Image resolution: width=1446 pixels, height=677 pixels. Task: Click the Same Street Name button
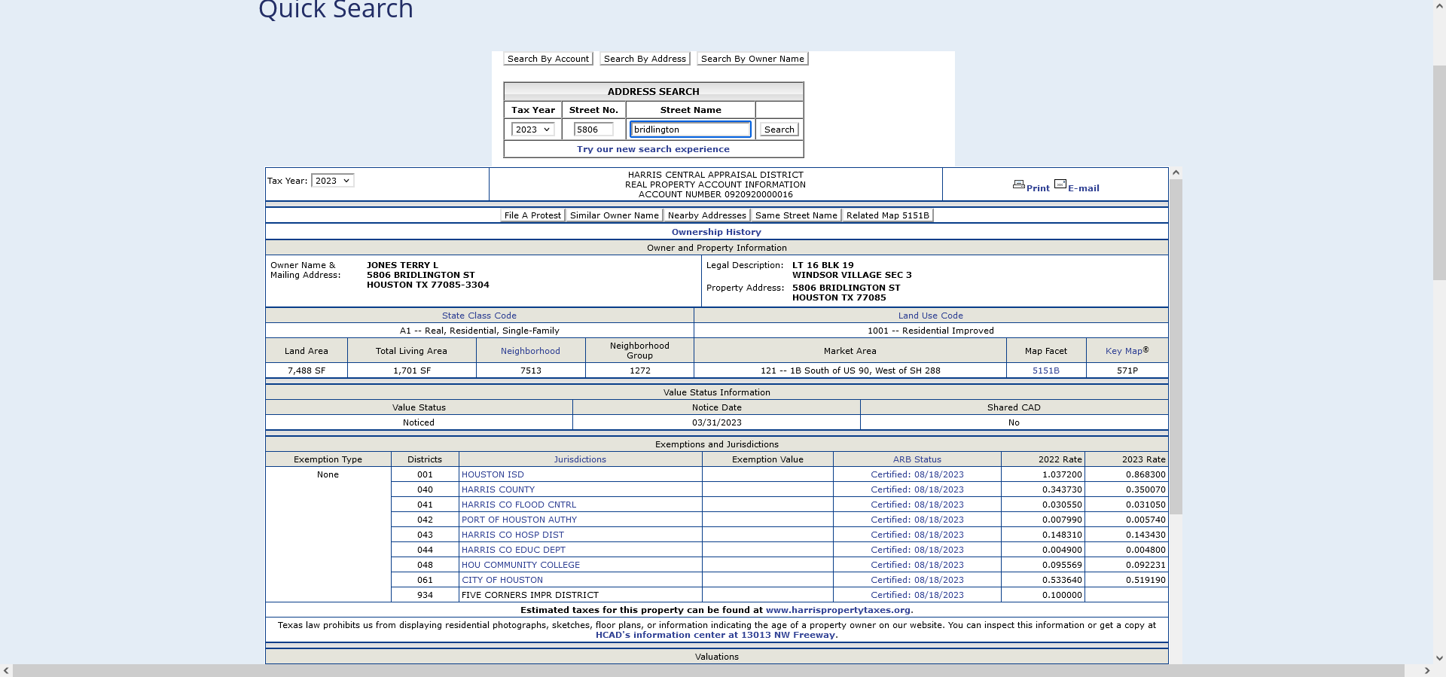point(796,215)
